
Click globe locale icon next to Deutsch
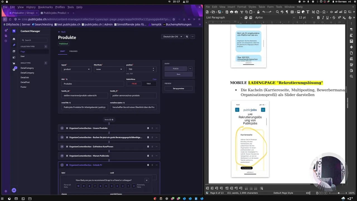(x=187, y=37)
